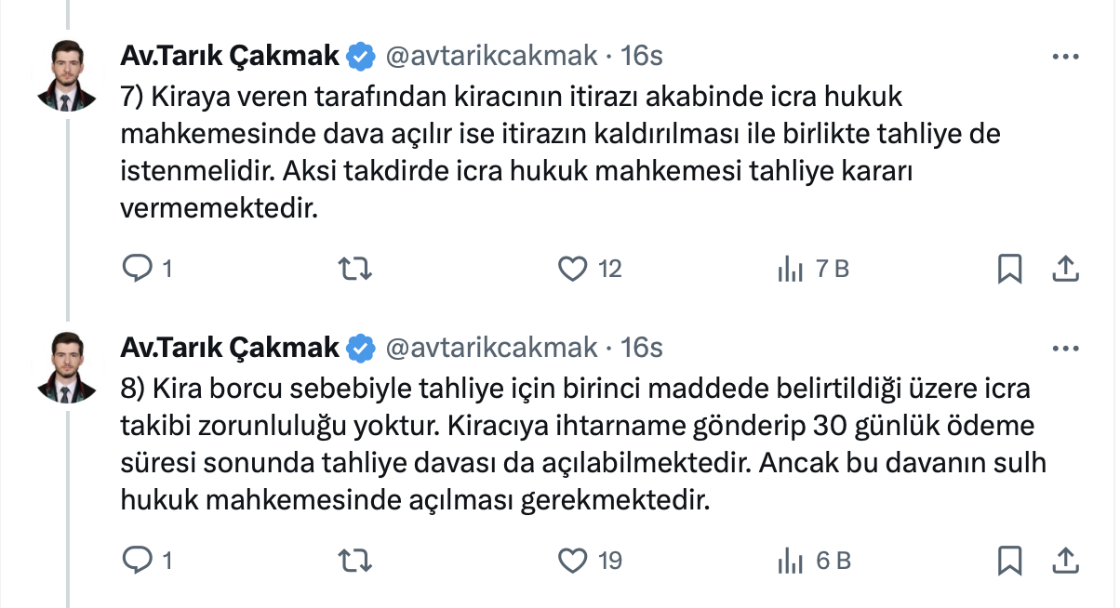Viewport: 1120px width, 608px height.
Task: Like the tweet with 12 likes
Action: coord(573,269)
